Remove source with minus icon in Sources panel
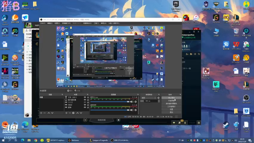Viewport: 254px width, 143px height. tap(70, 113)
